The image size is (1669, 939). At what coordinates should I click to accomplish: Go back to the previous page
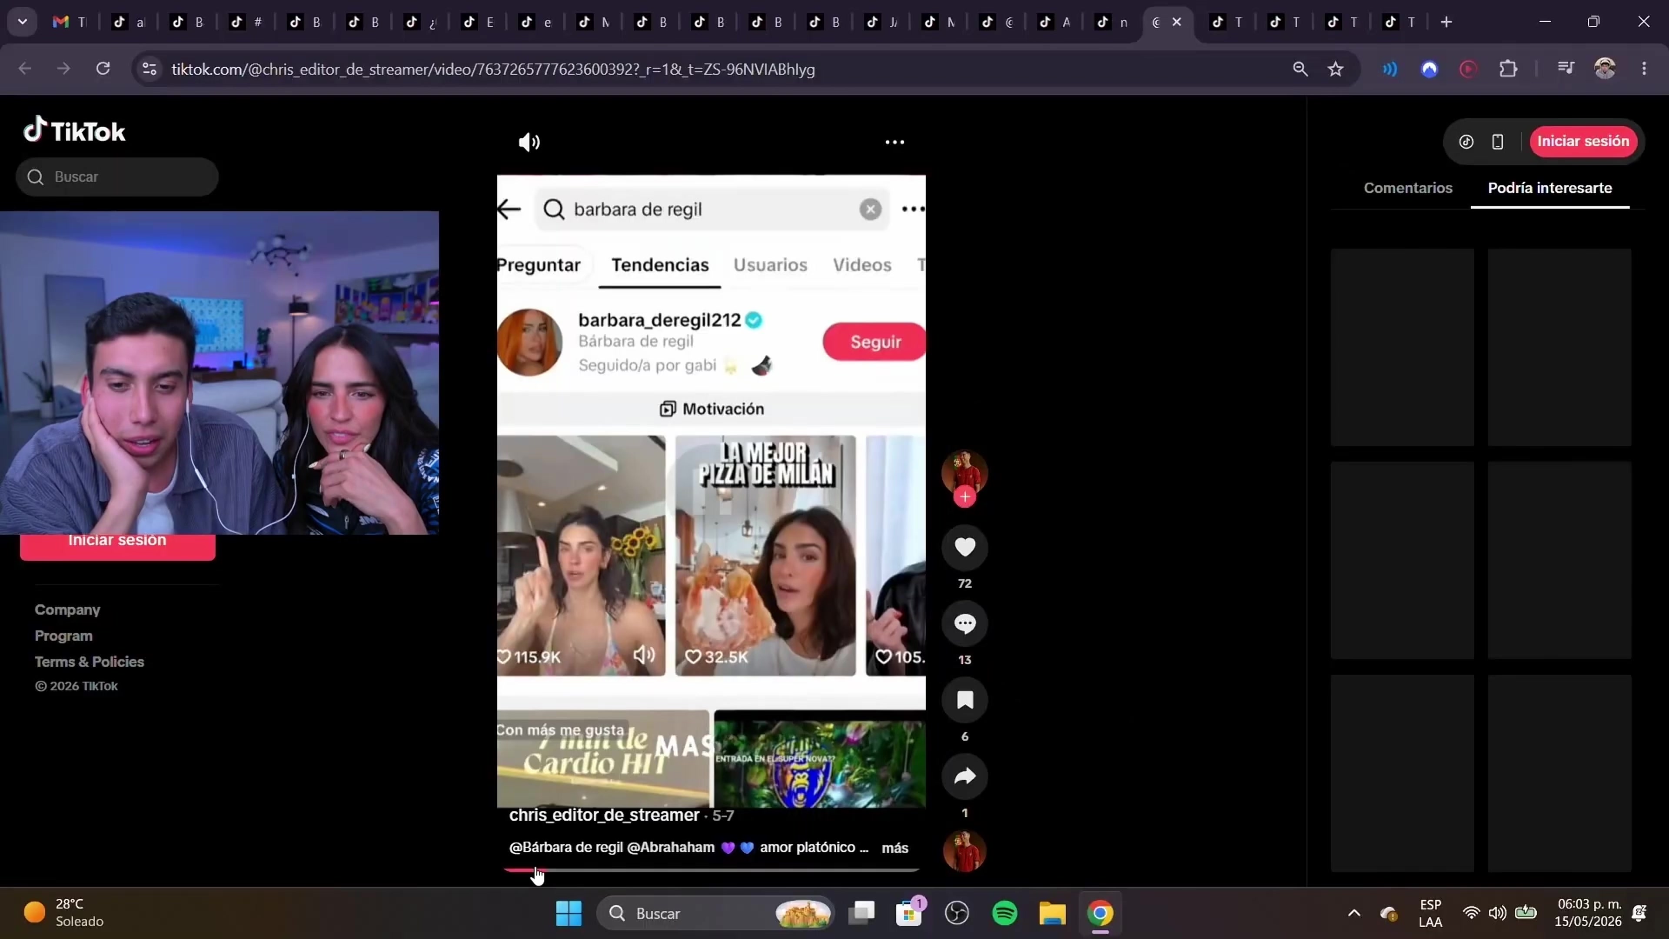pos(25,69)
